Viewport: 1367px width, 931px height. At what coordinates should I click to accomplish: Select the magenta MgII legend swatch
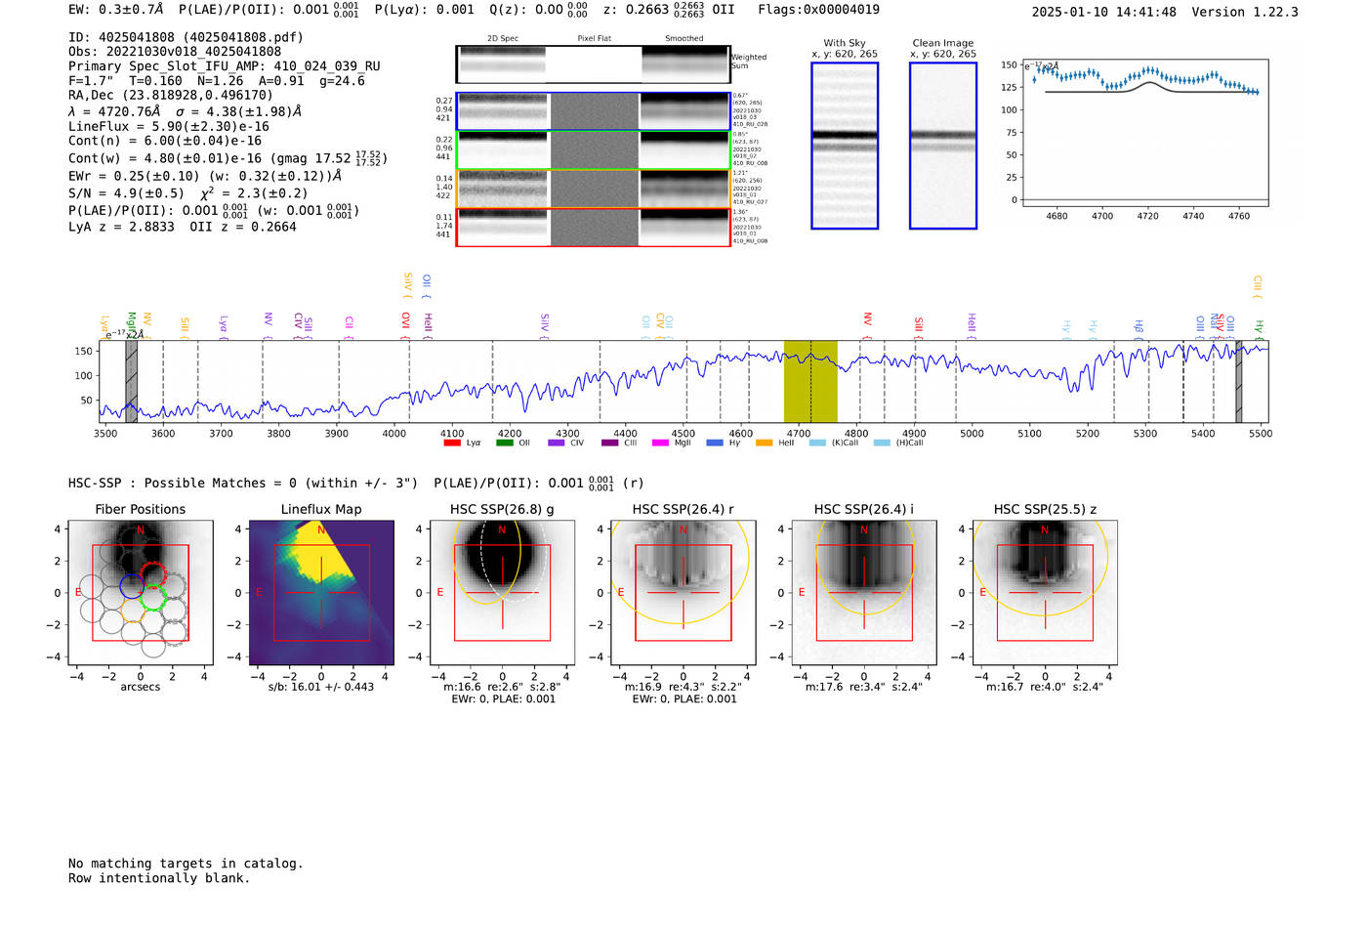[660, 443]
